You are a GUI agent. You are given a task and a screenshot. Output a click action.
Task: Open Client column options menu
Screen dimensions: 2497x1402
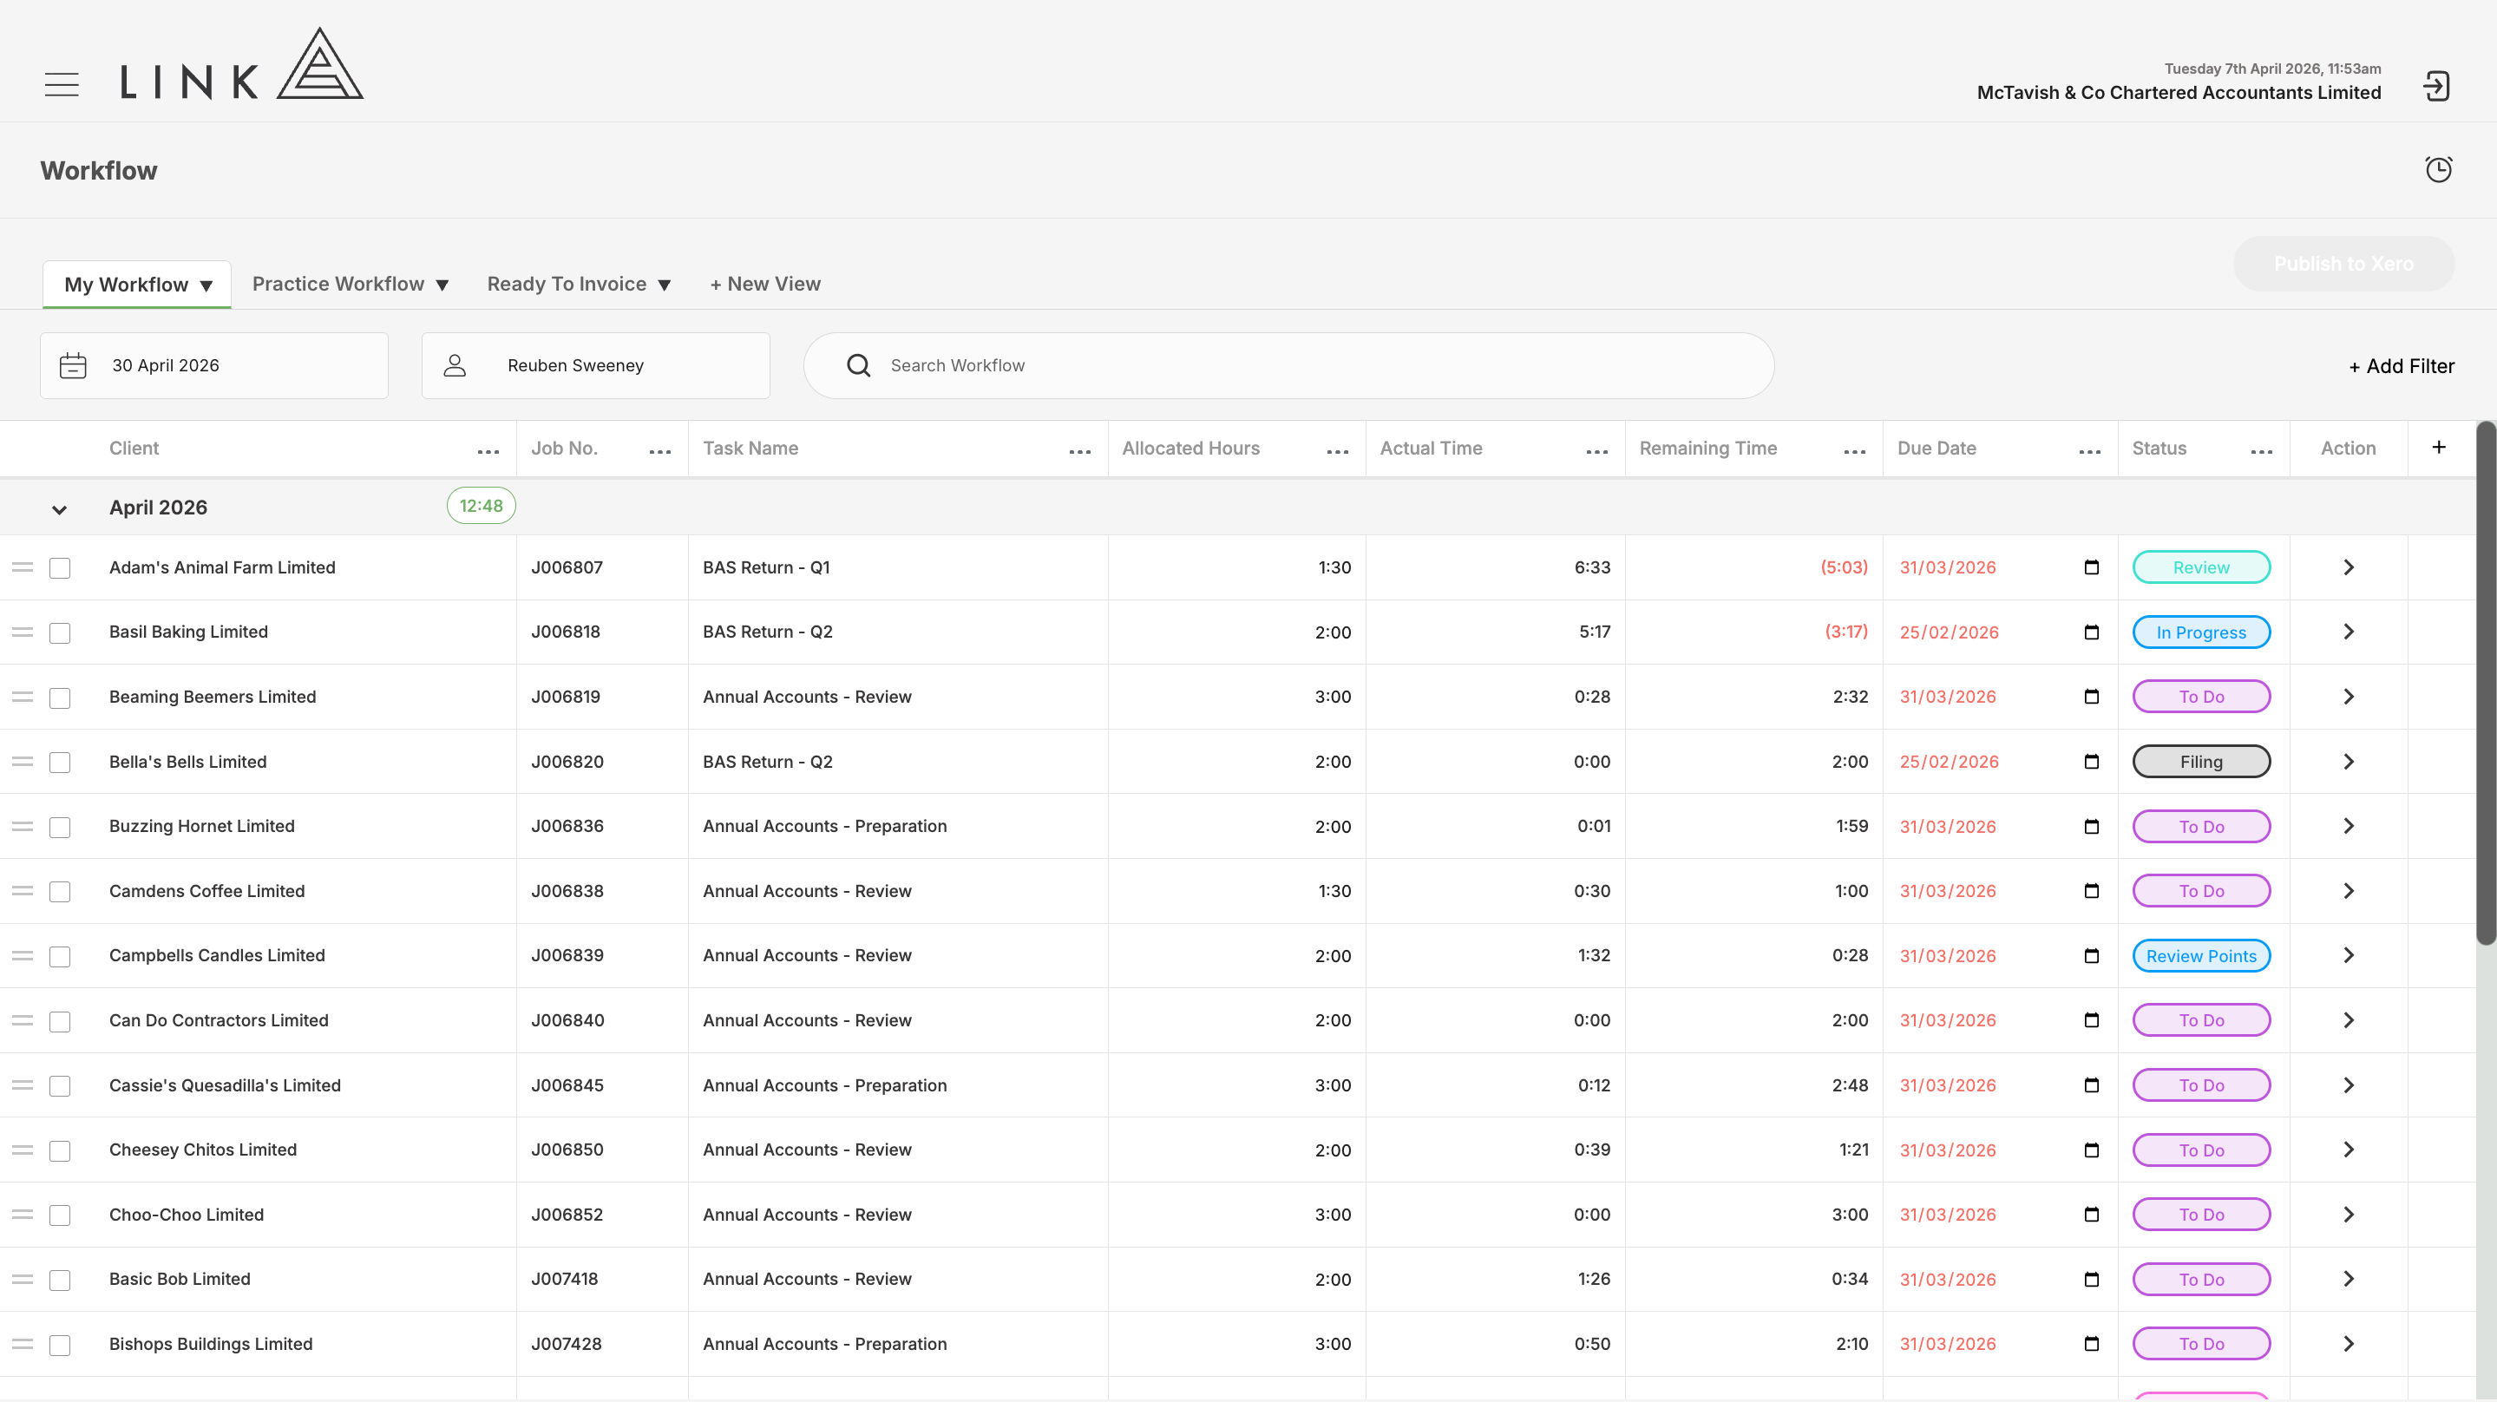click(488, 451)
